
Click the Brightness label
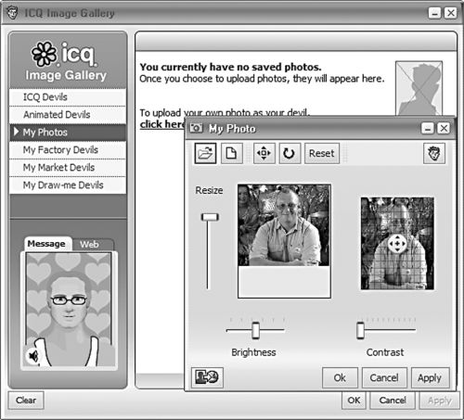(253, 352)
